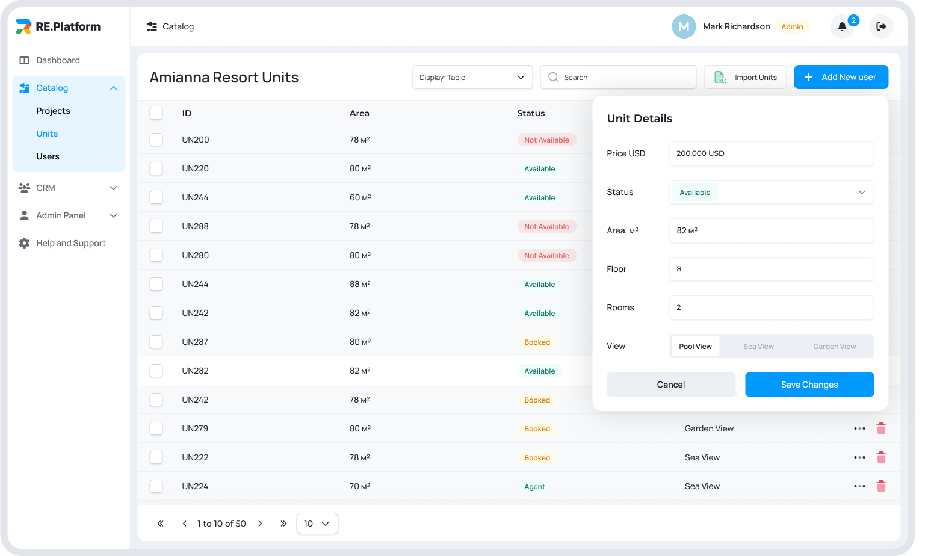Toggle the select-all checkbox in table header
925x556 pixels.
(x=156, y=113)
